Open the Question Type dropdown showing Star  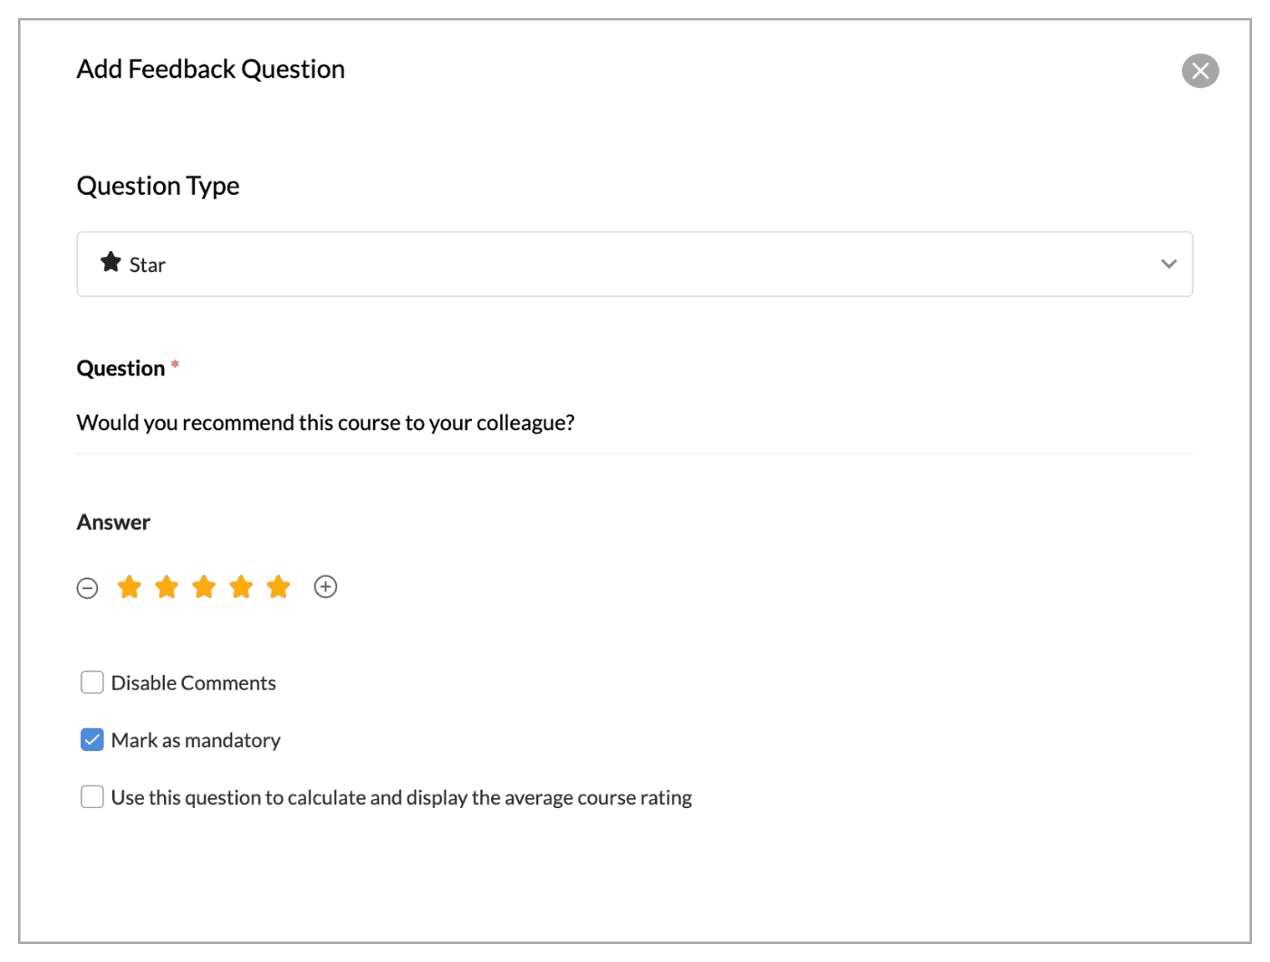(x=634, y=265)
